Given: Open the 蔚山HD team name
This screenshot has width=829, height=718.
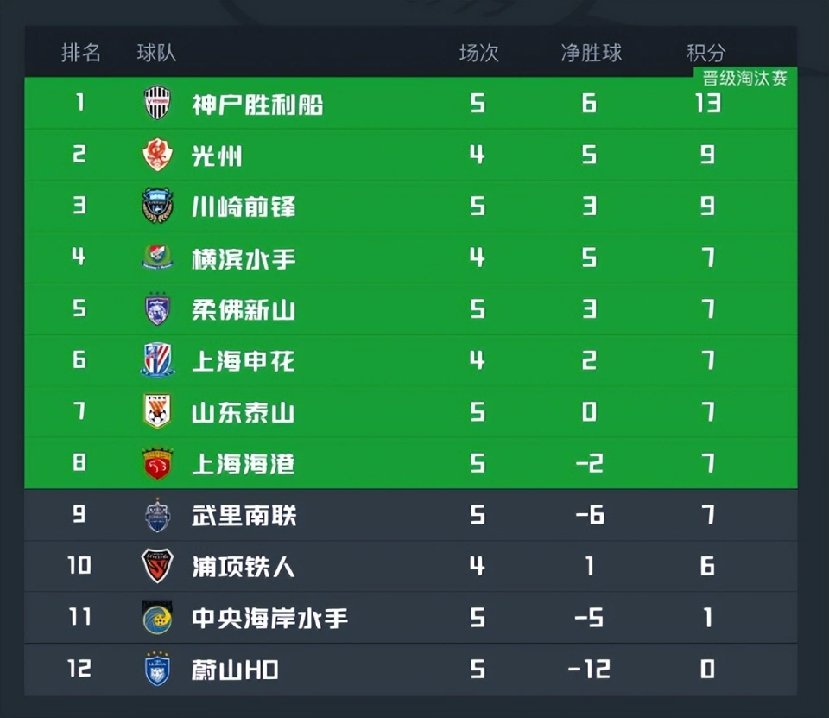Looking at the screenshot, I should point(235,670).
